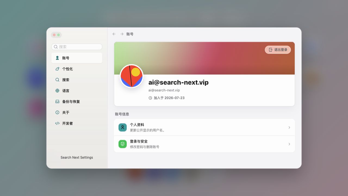Click the Search Next Settings label

coord(77,157)
